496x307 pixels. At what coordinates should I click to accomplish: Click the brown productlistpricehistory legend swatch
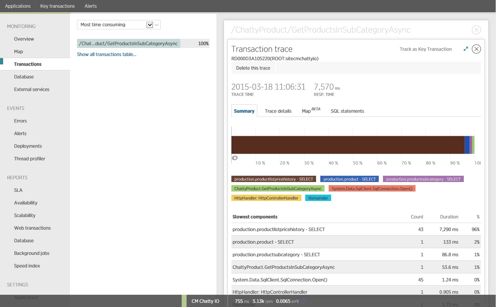[x=274, y=179]
